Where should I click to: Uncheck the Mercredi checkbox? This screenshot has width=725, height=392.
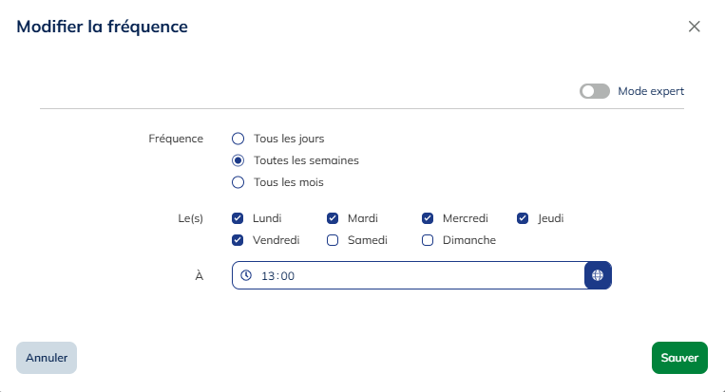tap(428, 218)
